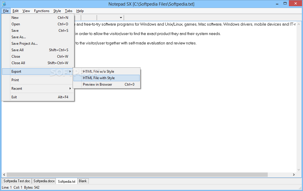Open the Functions menu
The width and height of the screenshot is (303, 191).
[42, 11]
